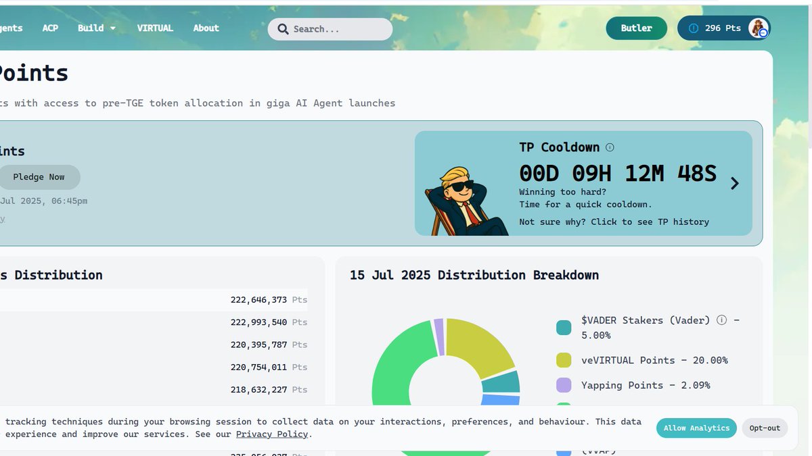Open the ACP menu item
Viewport: 812px width, 456px height.
point(50,28)
